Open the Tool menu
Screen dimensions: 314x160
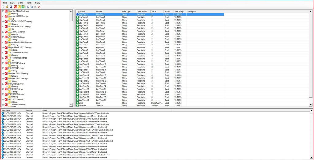click(x=29, y=3)
